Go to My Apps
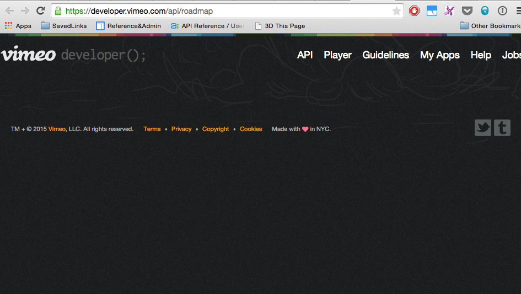 pyautogui.click(x=440, y=55)
